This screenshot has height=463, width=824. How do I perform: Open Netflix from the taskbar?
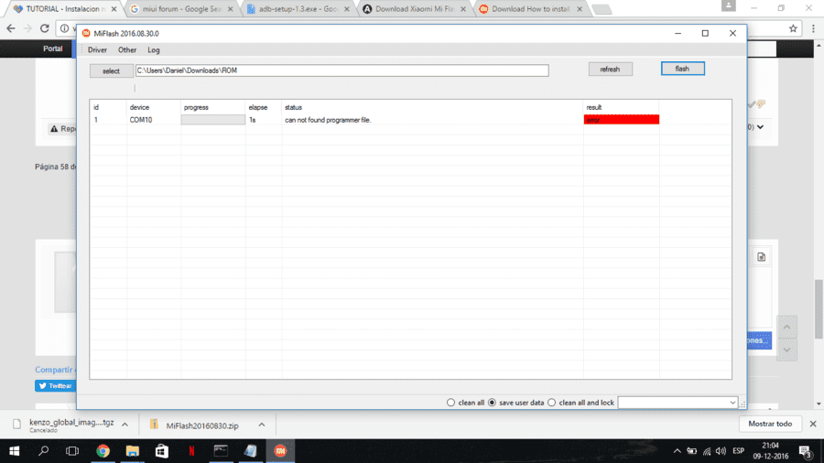[191, 451]
